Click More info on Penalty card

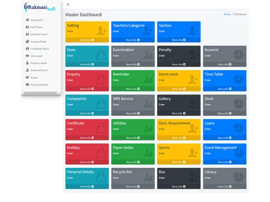pos(179,64)
